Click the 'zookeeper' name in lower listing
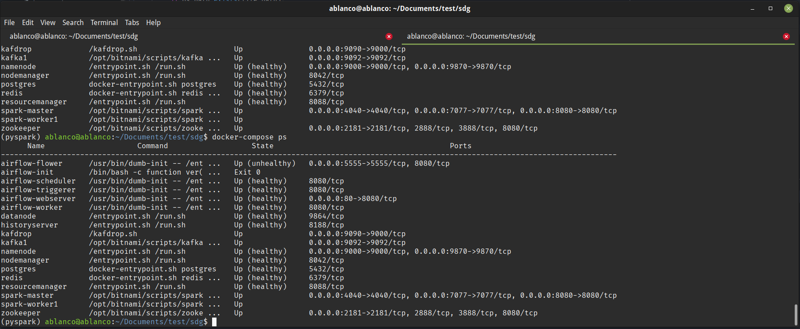The height and width of the screenshot is (329, 800). click(x=21, y=313)
